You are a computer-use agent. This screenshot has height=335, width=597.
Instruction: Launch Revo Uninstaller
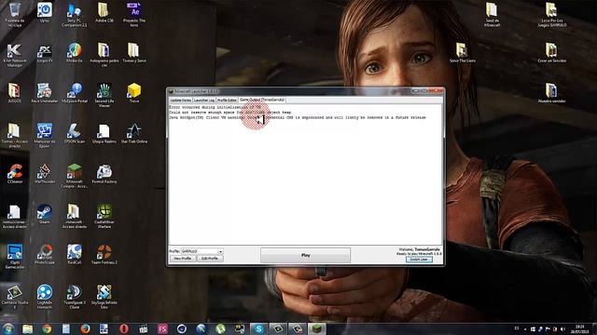click(x=45, y=93)
